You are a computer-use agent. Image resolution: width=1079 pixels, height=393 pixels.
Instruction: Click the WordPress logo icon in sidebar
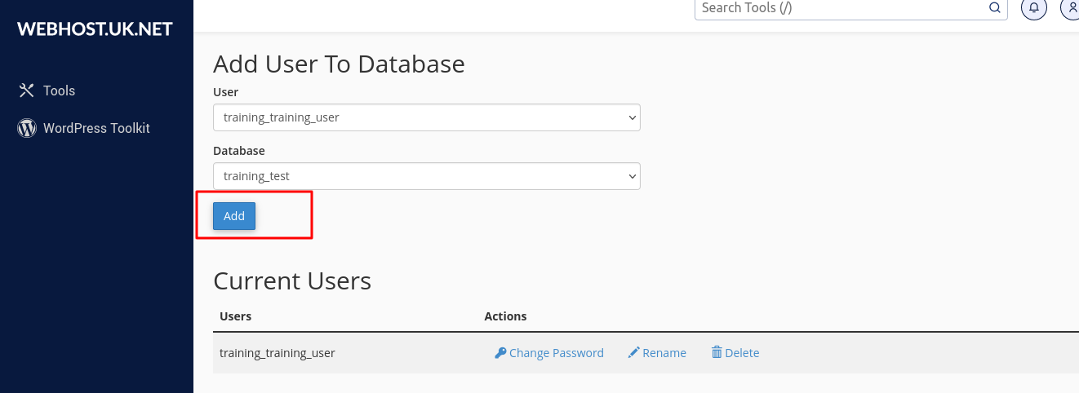27,128
